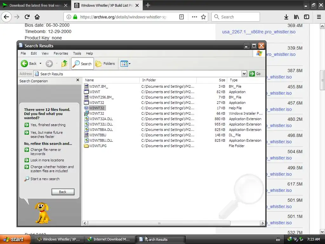Select the WINNTBBU DL_ file icon
This screenshot has height=244, width=325.
coord(86,135)
